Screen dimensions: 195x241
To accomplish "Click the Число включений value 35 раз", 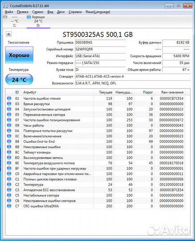I will (x=176, y=63).
